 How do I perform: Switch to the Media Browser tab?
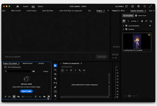(x=27, y=63)
